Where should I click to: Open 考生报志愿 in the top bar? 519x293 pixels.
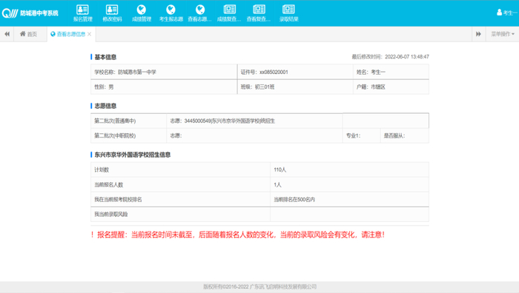pos(171,13)
